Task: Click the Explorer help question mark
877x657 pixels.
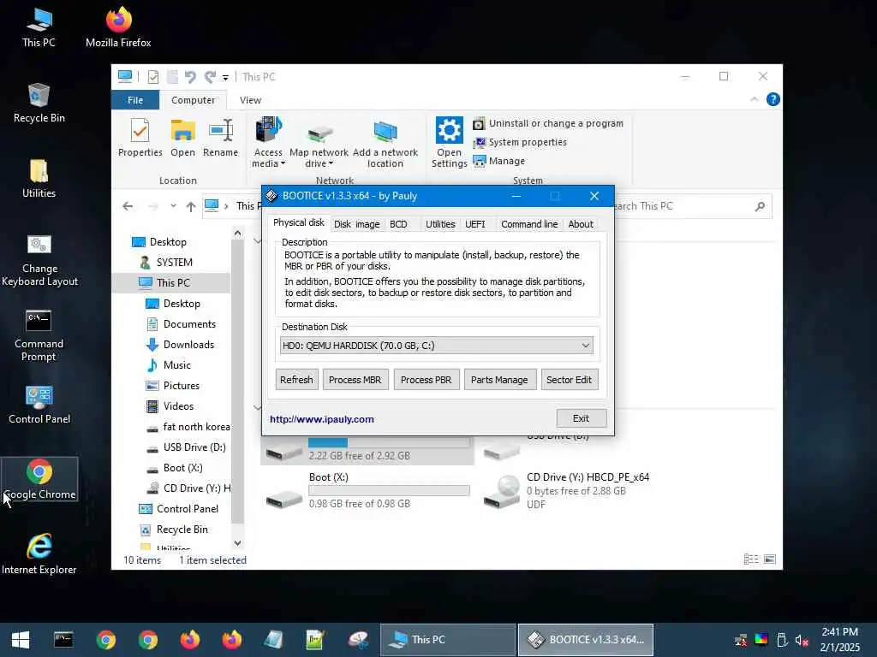Action: pyautogui.click(x=773, y=99)
